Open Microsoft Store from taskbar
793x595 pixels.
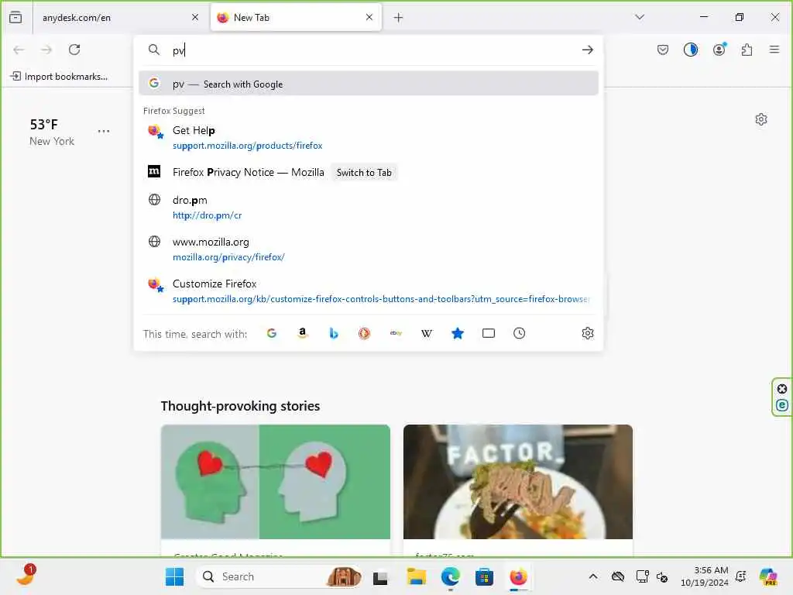[484, 576]
